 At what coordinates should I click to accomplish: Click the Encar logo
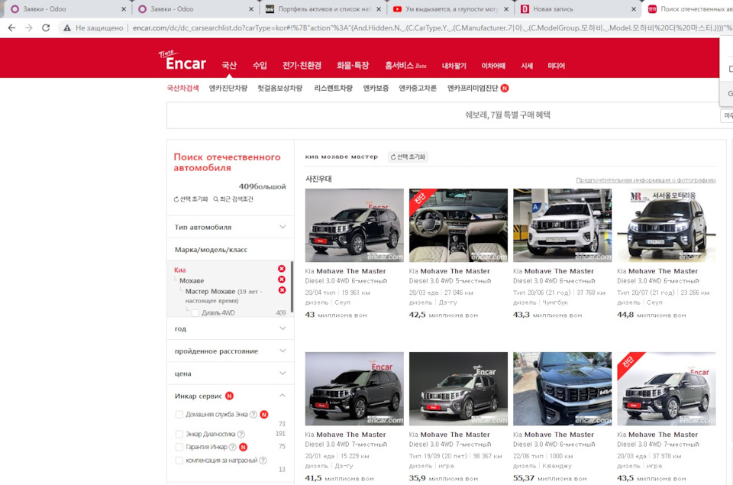[182, 60]
